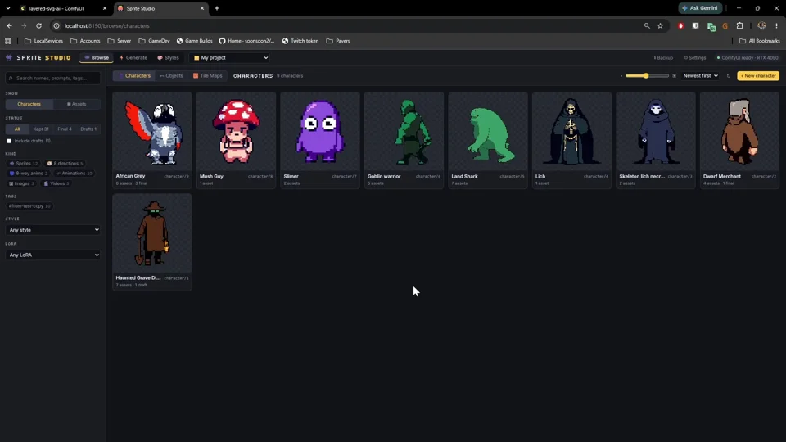
Task: Click the orange G extension icon
Action: pyautogui.click(x=725, y=25)
